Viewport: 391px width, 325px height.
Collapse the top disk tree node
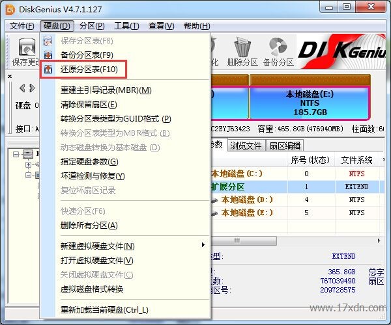[16, 155]
